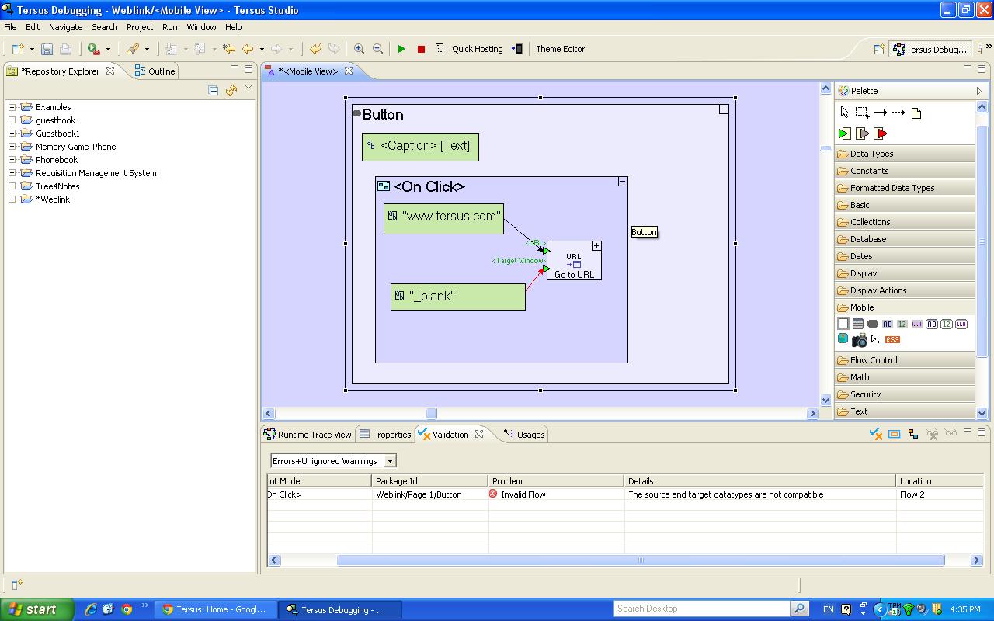The image size is (994, 621).
Task: Expand the Phonebook project tree node
Action: [12, 160]
